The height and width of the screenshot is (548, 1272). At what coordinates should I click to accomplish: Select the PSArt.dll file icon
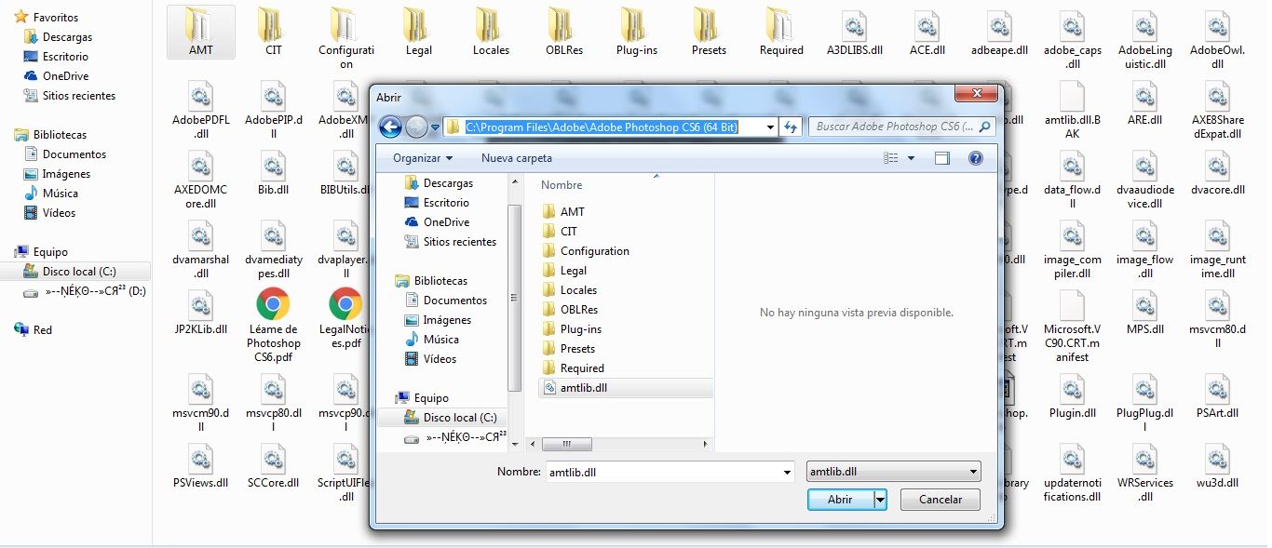(x=1217, y=388)
